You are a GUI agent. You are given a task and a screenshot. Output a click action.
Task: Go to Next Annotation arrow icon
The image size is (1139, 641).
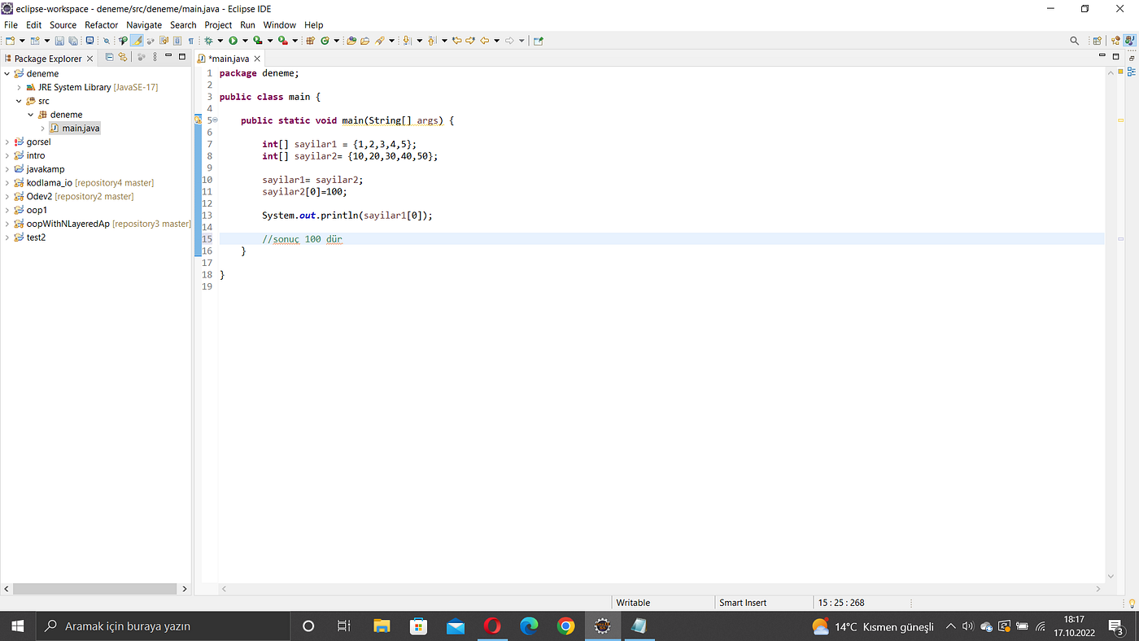pyautogui.click(x=407, y=41)
